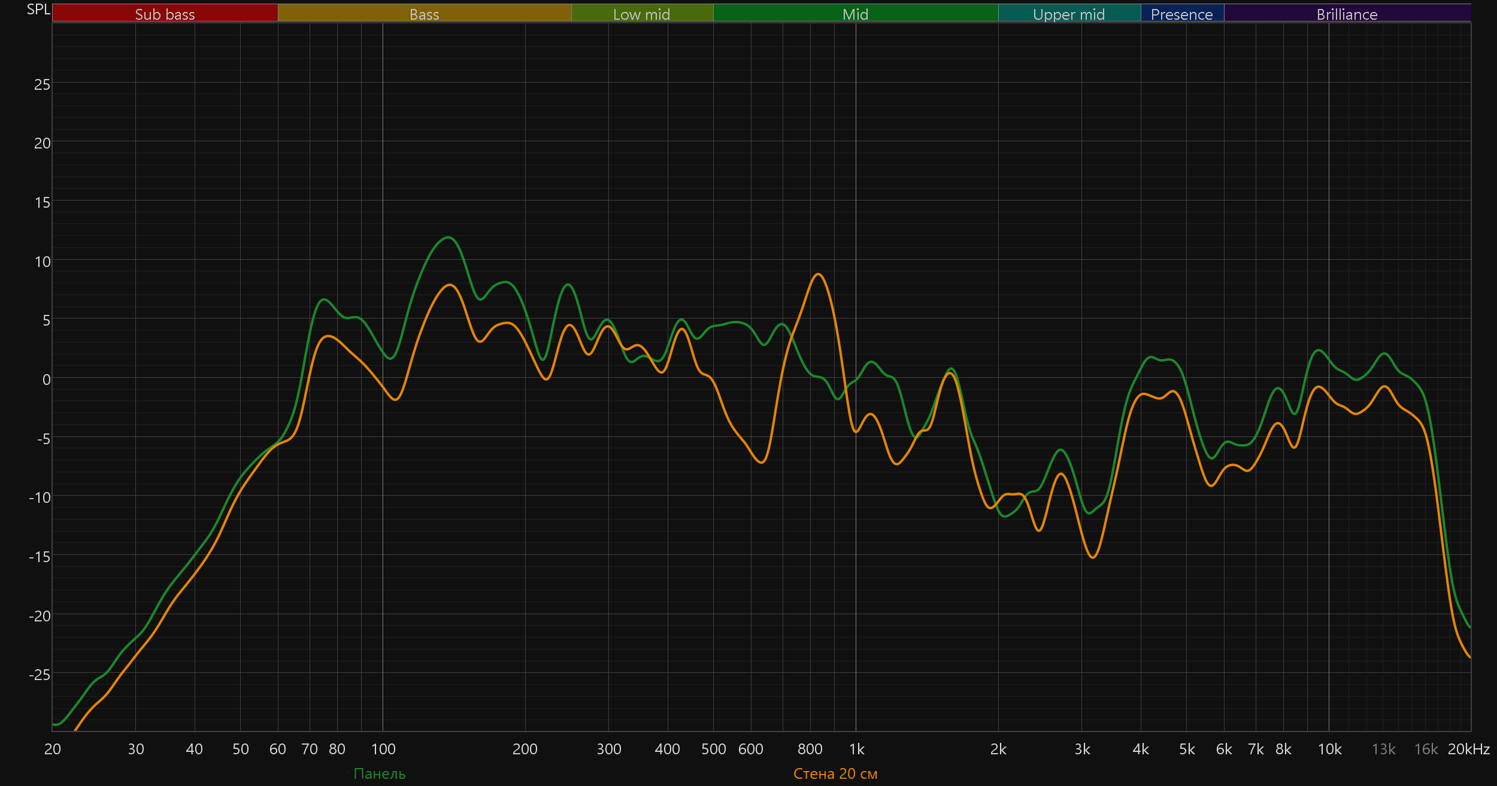Viewport: 1497px width, 786px height.
Task: Select the Upper mid band label
Action: click(1069, 14)
